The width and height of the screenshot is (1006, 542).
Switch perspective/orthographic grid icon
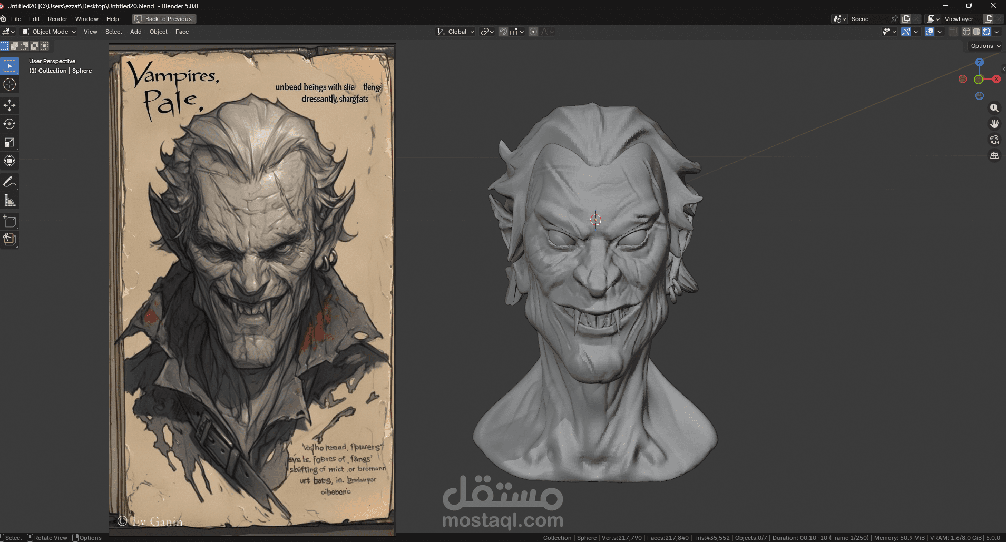pos(994,155)
